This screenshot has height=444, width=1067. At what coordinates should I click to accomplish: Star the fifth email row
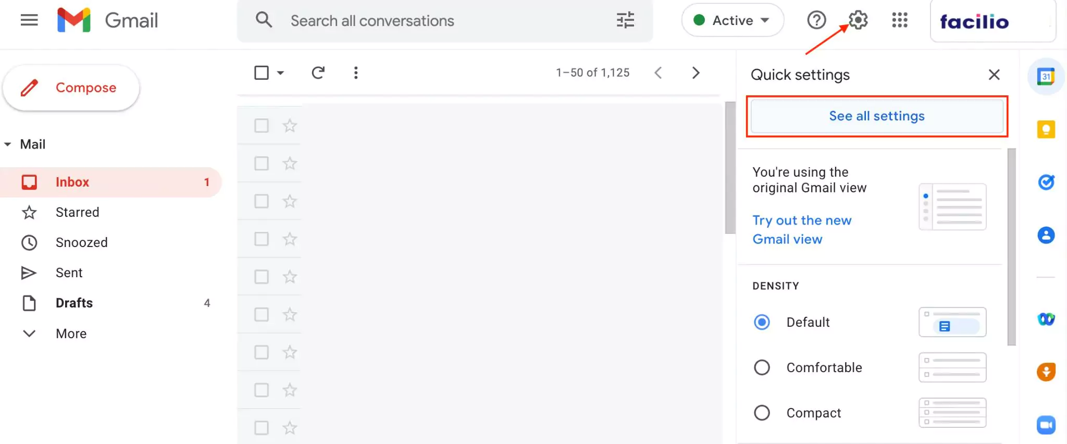pos(290,277)
